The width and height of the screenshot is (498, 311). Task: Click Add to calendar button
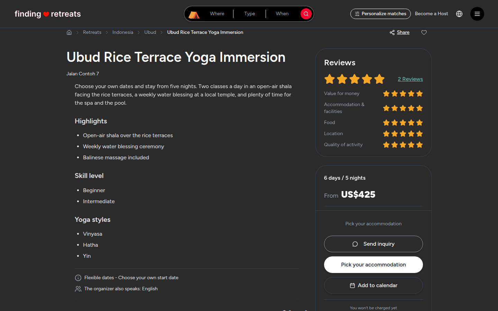pyautogui.click(x=373, y=285)
